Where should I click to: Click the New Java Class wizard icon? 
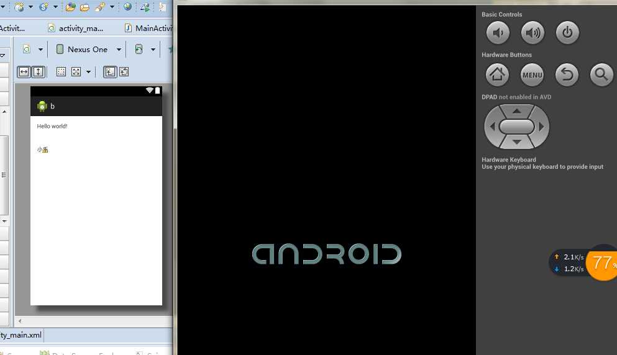coord(19,7)
